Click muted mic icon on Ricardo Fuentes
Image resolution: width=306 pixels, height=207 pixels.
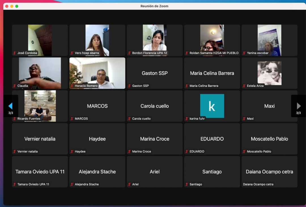[x=15, y=118]
